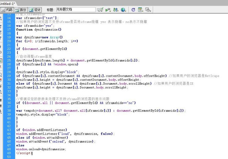Click line number 49 in gutter

[x=9, y=153]
